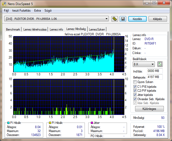Viewport: 172px width, 141px height.
Task: Open the Súgó menu
Action: tap(48, 11)
